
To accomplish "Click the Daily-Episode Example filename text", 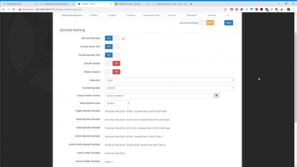I will point(137,128).
